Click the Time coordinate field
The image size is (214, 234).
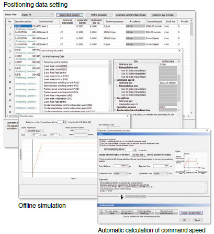tap(81, 131)
